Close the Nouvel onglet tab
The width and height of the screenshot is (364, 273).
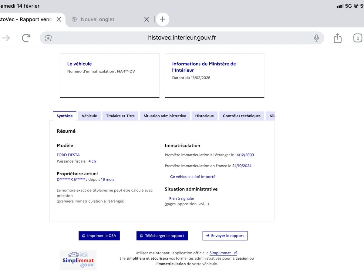tap(147, 19)
